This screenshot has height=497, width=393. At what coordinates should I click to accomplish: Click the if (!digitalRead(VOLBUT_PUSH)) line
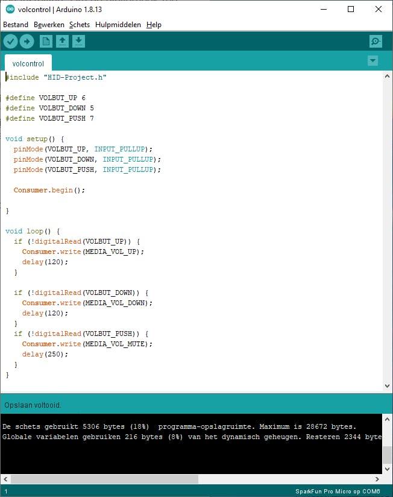tap(81, 334)
